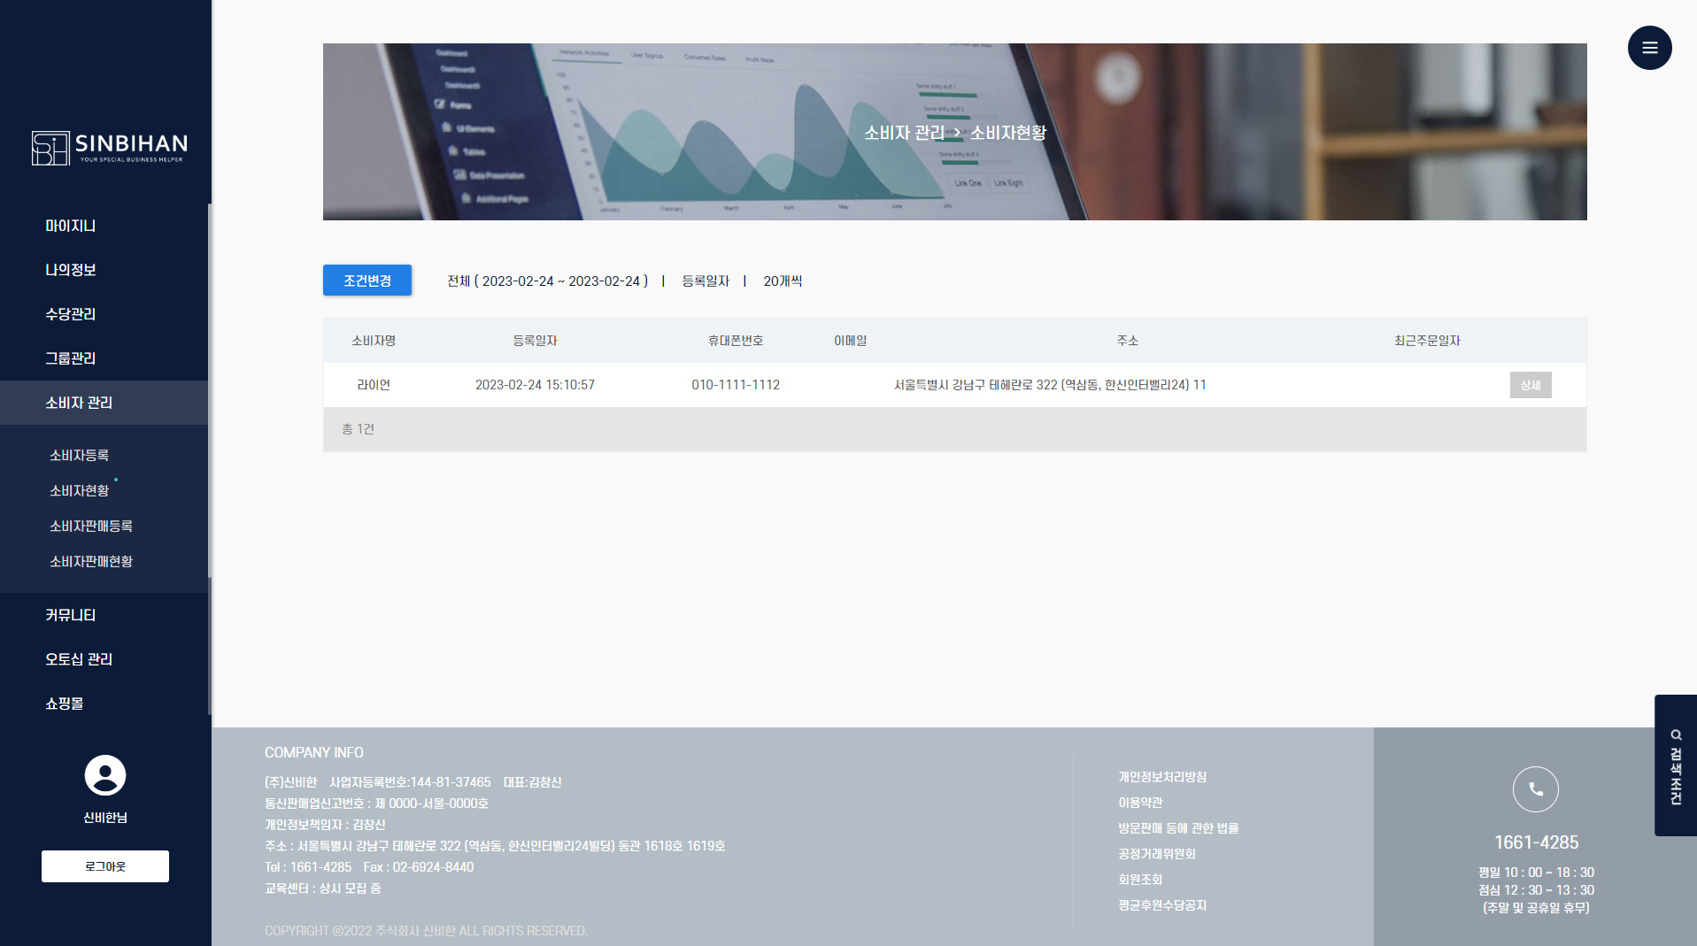Go to 소비자등록 submenu

[x=80, y=455]
